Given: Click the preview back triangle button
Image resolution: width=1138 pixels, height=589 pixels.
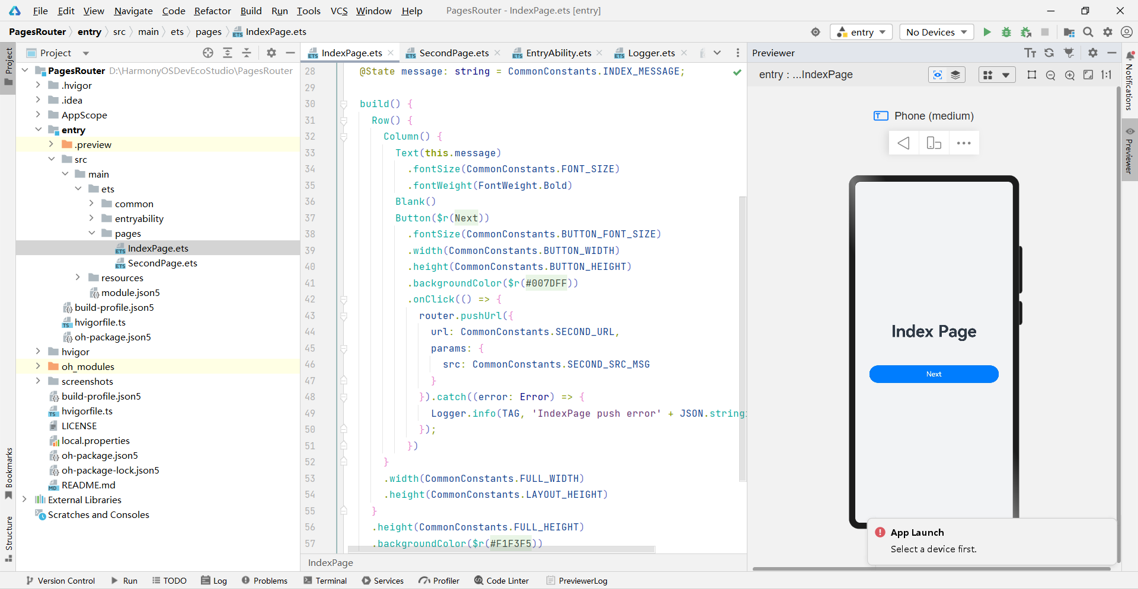Looking at the screenshot, I should click(x=903, y=143).
